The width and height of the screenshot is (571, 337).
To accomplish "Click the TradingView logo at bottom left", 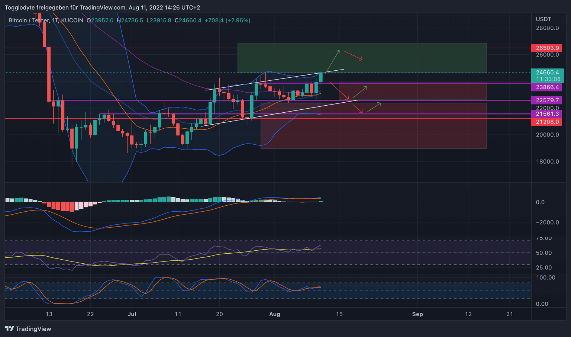I will coord(28,329).
